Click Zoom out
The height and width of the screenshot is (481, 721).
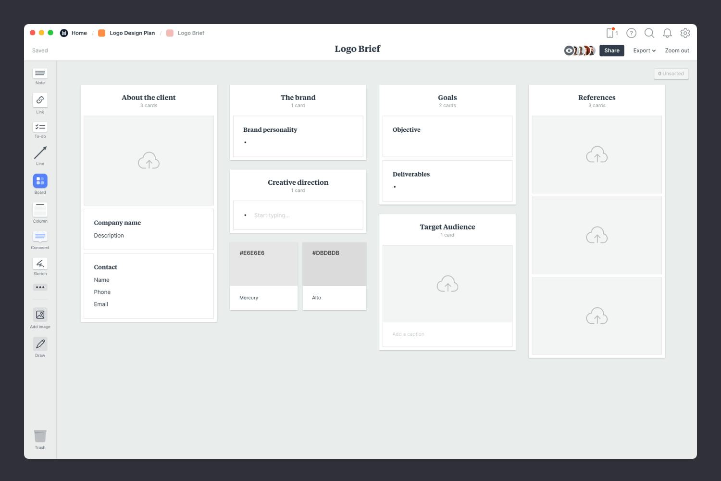click(677, 50)
